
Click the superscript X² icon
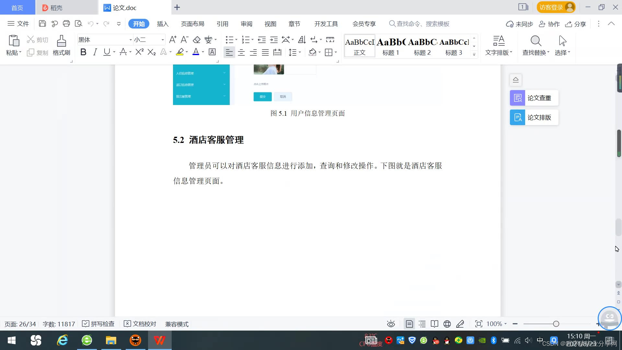[139, 52]
